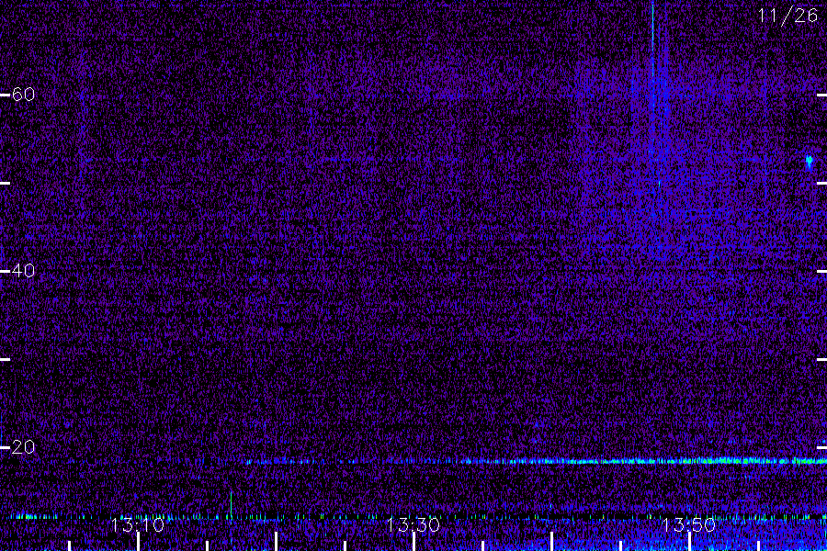827x551 pixels.
Task: Click the bright cyan blob near right edge
Action: point(809,161)
